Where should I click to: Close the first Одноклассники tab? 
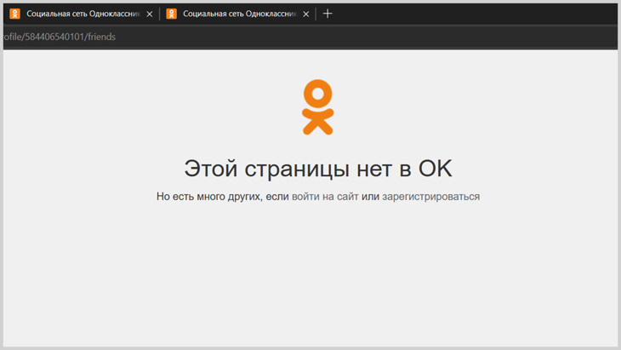150,14
